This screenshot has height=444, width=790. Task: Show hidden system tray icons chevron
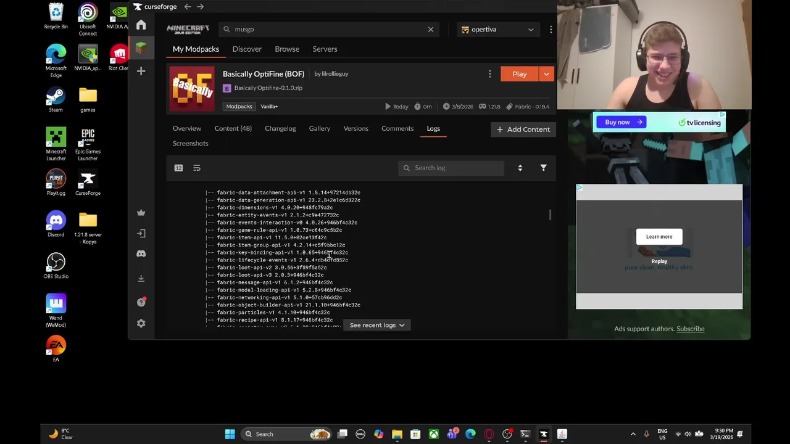[x=633, y=434]
